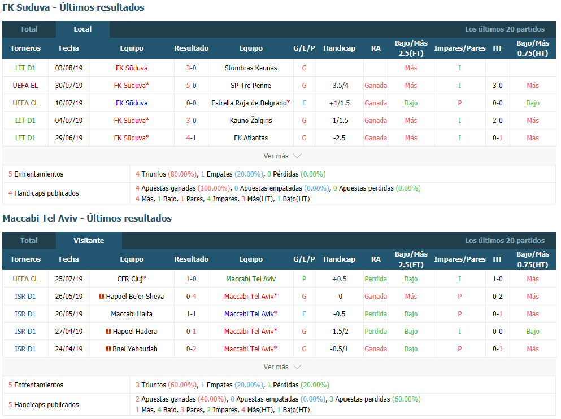The image size is (561, 419).
Task: Click the date 04/07/19
Action: [x=69, y=121]
